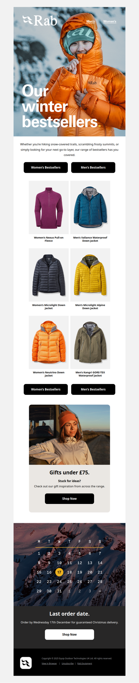
Task: Open the View in Browser link
Action: pos(49,663)
